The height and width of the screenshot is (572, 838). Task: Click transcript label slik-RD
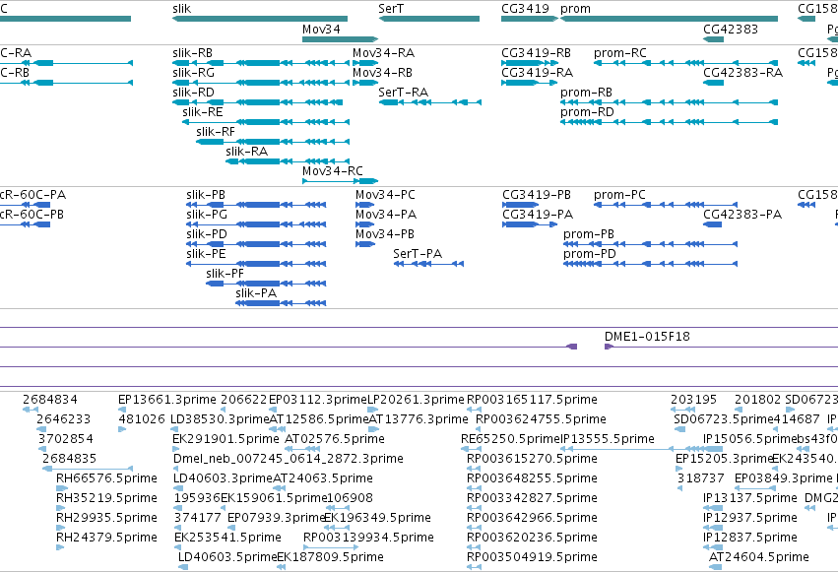(193, 92)
